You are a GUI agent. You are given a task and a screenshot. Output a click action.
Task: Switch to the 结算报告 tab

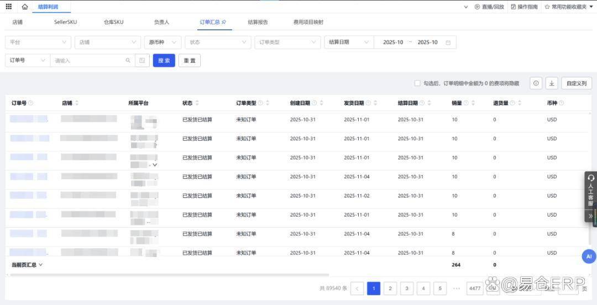pyautogui.click(x=258, y=23)
